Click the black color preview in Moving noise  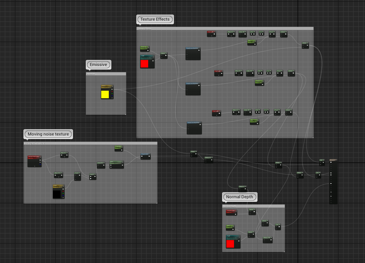coord(57,194)
